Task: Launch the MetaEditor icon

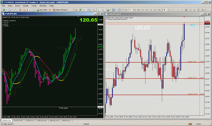Action: coord(50,10)
